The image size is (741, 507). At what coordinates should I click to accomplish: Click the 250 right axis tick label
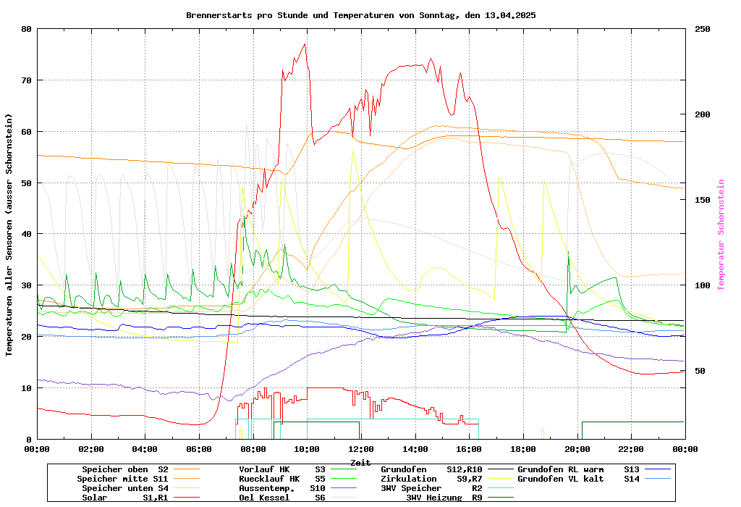click(x=702, y=29)
